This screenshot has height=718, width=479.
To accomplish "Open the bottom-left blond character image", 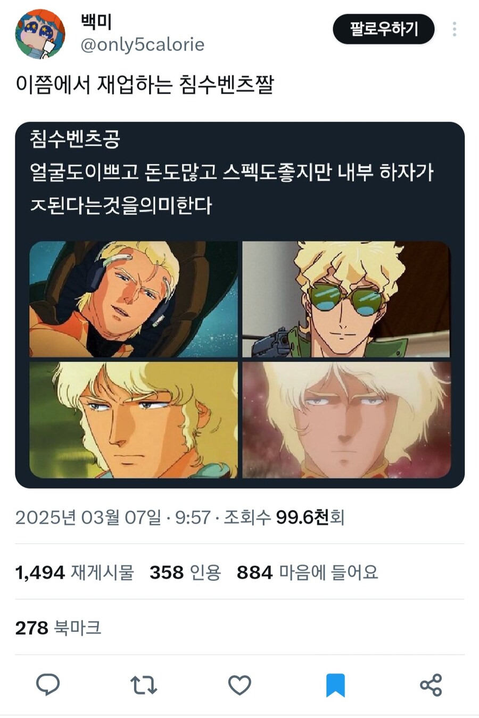I will (x=134, y=420).
